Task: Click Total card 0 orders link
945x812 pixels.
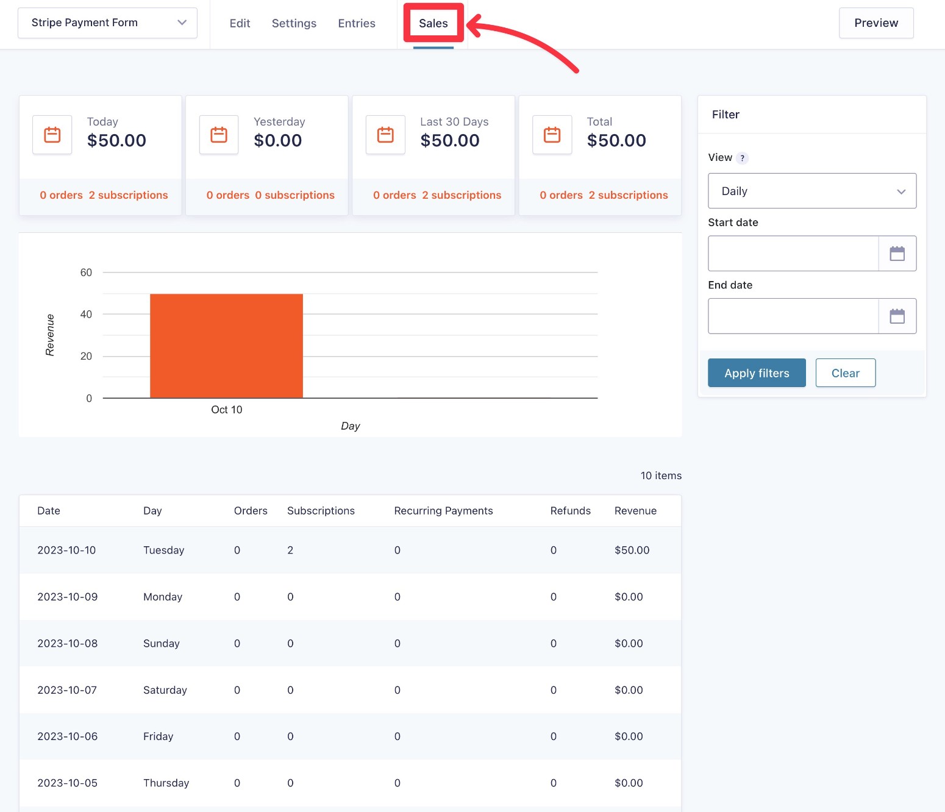Action: (x=561, y=195)
